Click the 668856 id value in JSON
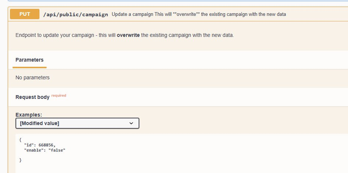348x173 pixels. tap(46, 145)
